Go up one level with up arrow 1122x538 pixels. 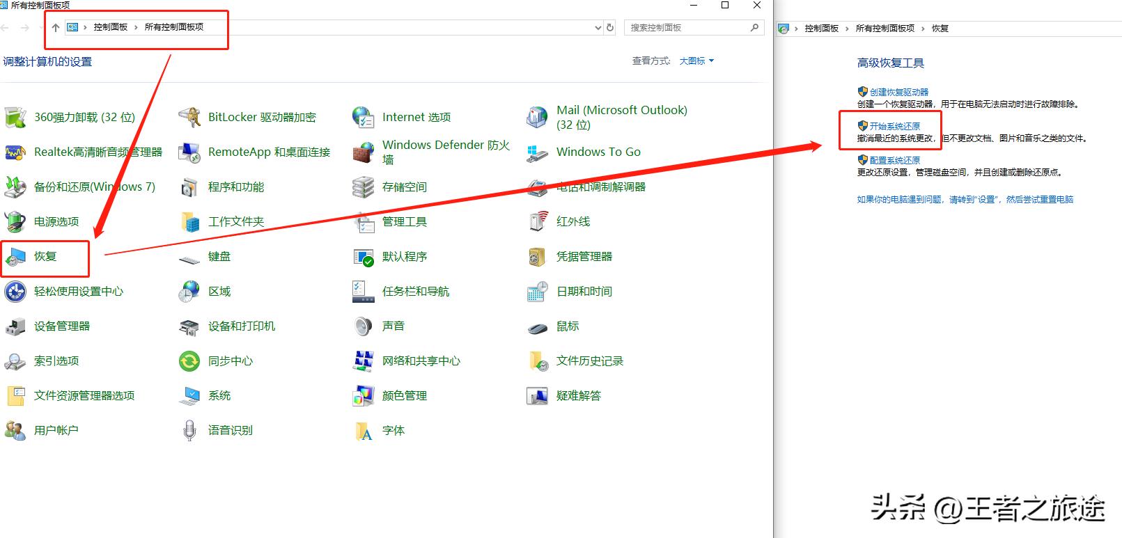[x=56, y=28]
